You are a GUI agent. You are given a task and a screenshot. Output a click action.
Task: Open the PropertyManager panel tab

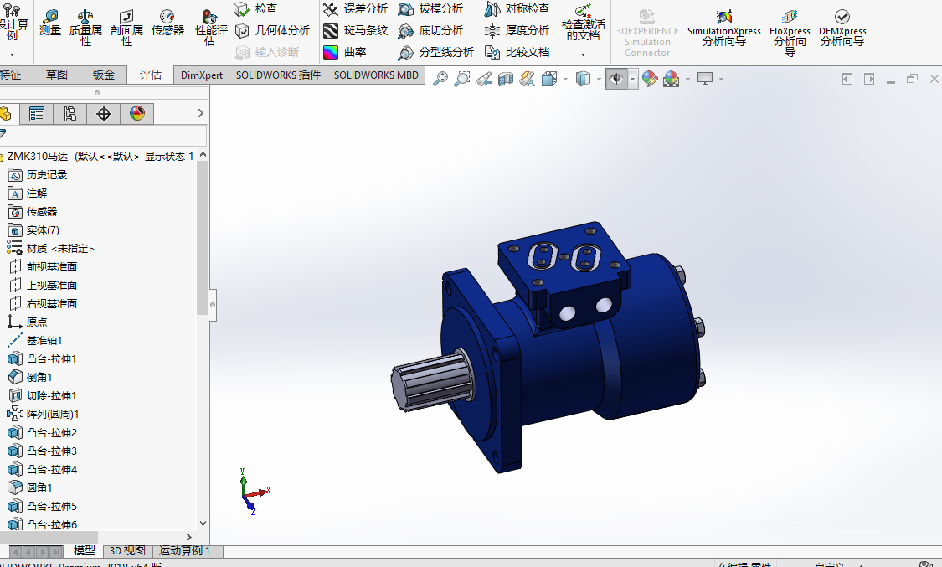(37, 114)
